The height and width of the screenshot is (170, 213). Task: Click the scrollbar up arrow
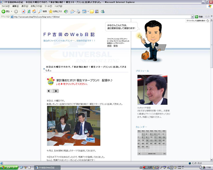pyautogui.click(x=212, y=20)
